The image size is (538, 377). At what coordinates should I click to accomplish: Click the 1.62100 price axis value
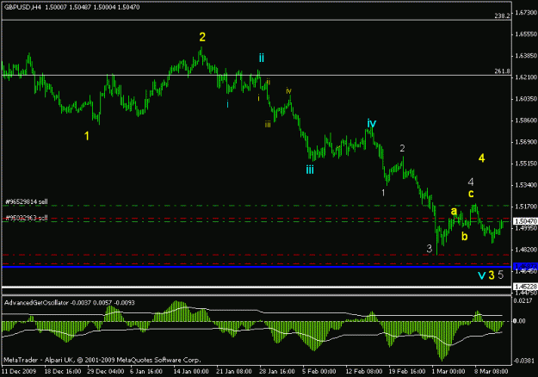click(526, 77)
